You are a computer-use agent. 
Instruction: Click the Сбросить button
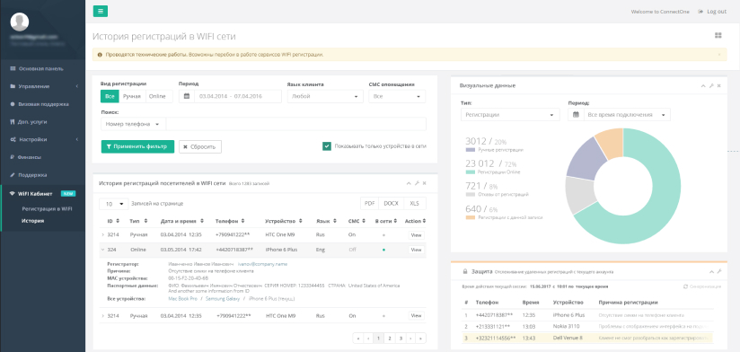pos(200,146)
